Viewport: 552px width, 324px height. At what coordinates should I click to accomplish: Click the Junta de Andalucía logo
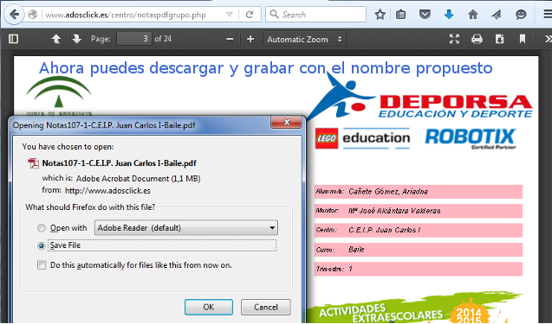coord(59,96)
